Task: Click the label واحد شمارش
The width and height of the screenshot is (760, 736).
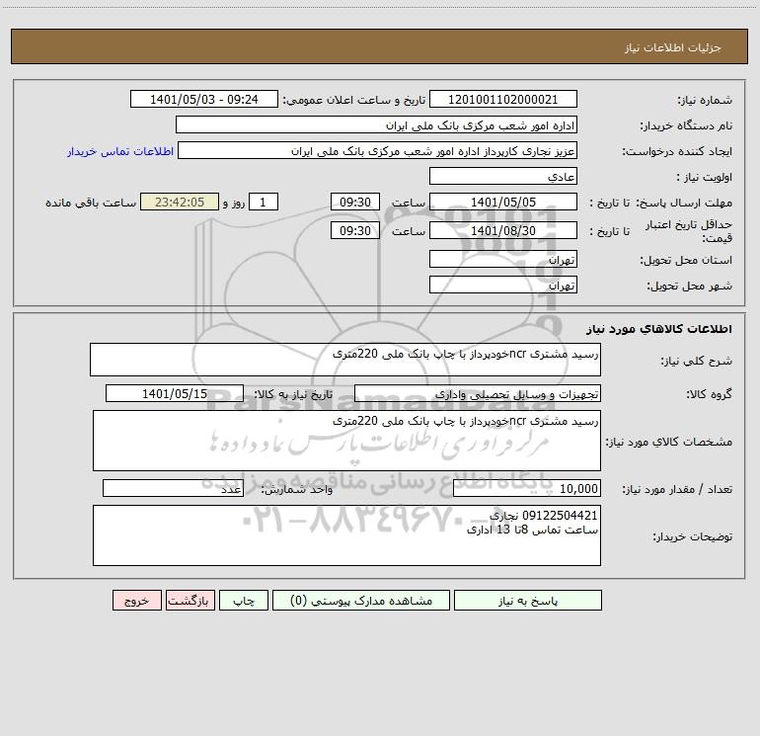Action: coord(297,490)
